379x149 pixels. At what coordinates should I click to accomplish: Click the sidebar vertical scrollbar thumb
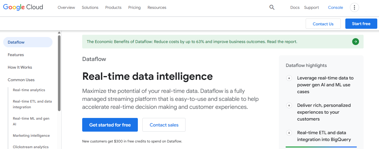(x=59, y=73)
